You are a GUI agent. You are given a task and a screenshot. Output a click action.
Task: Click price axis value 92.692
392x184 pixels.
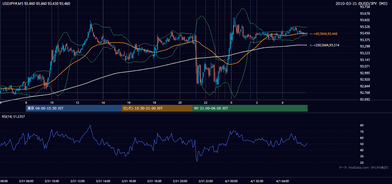tap(364, 99)
